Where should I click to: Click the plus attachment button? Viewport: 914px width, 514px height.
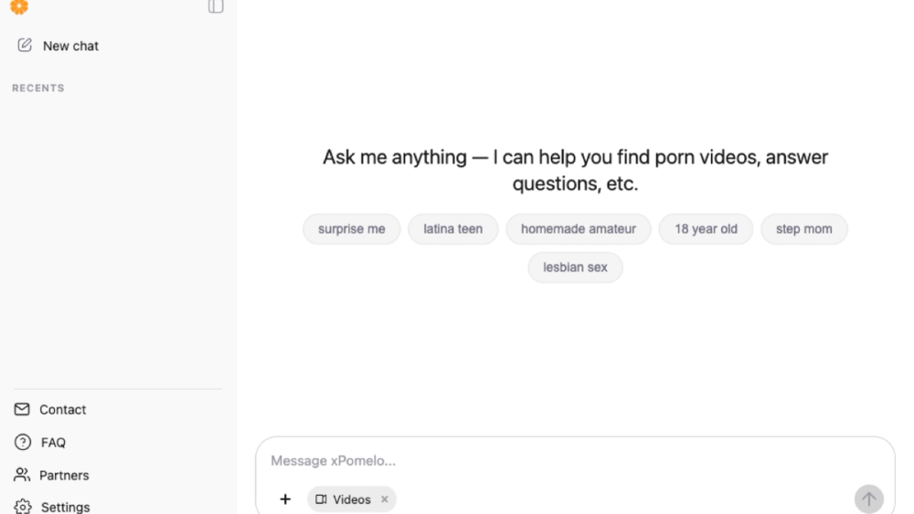pyautogui.click(x=285, y=498)
